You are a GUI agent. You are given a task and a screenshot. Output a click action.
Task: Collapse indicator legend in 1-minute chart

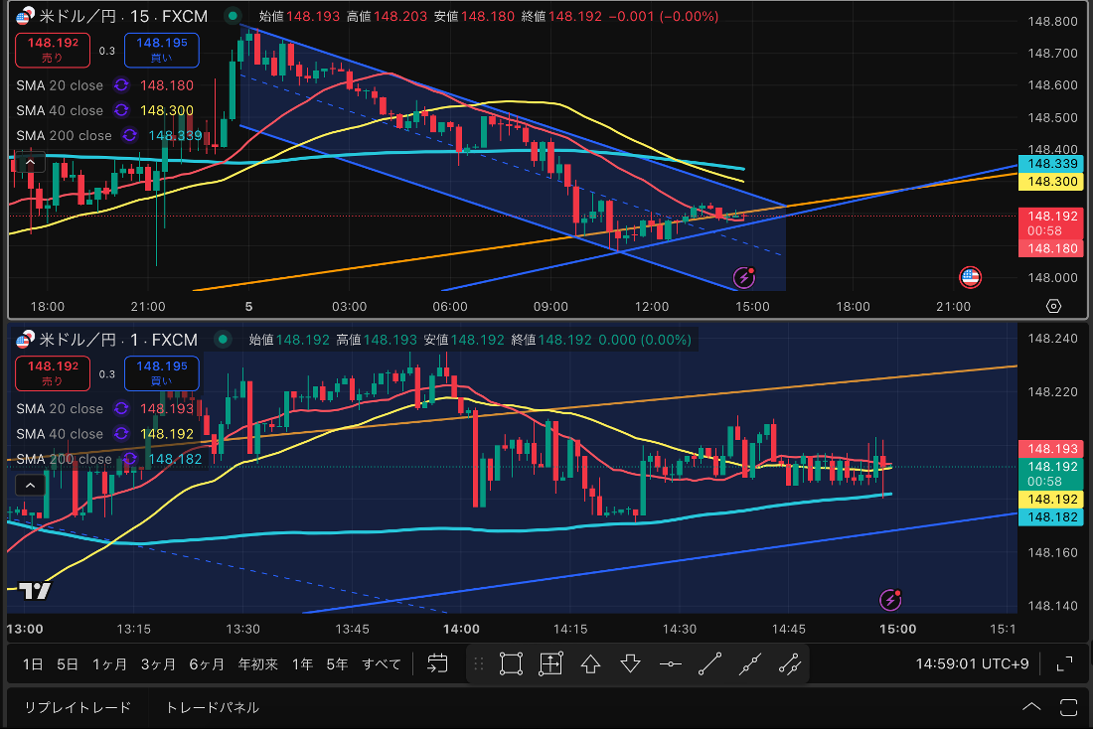click(x=30, y=485)
